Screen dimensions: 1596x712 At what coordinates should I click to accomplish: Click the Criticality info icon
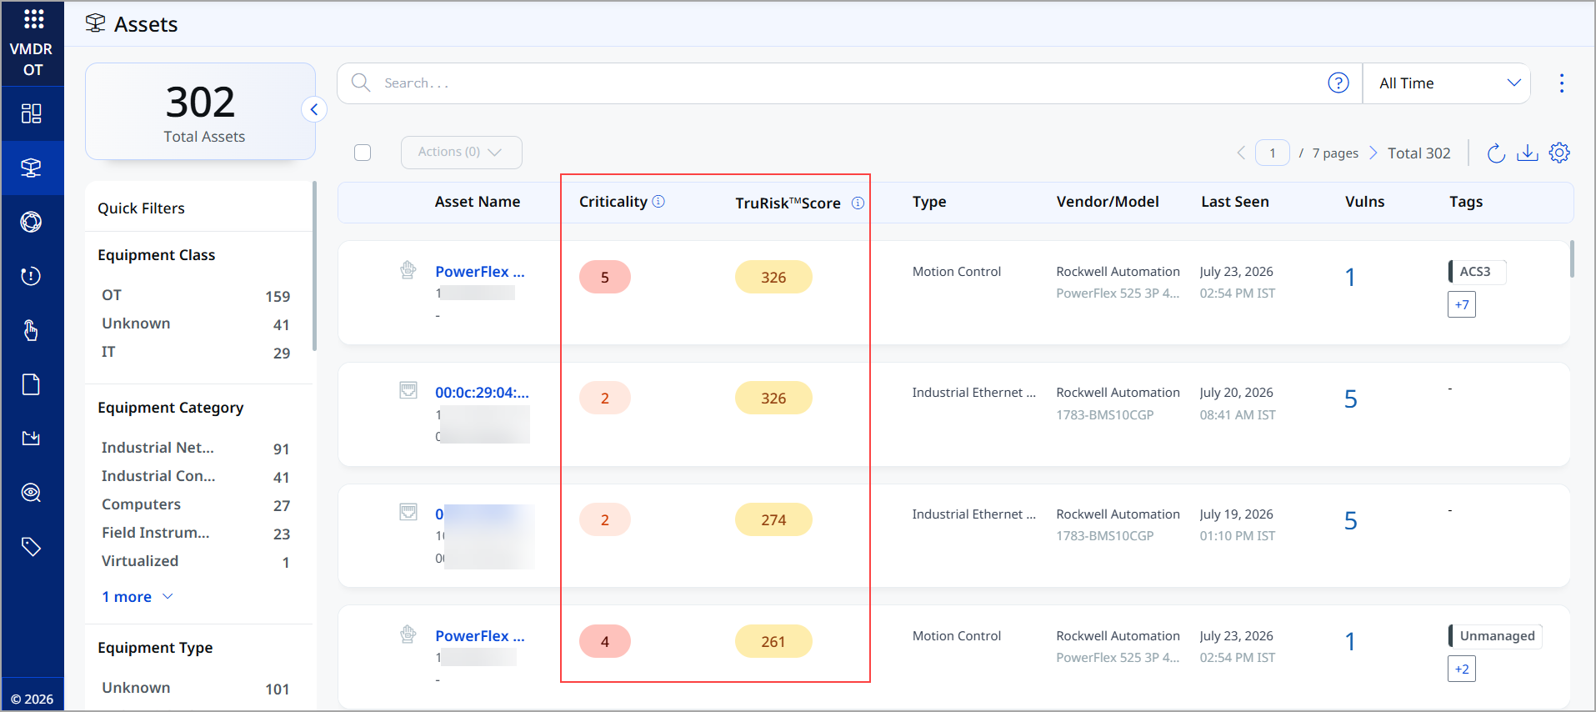tap(658, 202)
